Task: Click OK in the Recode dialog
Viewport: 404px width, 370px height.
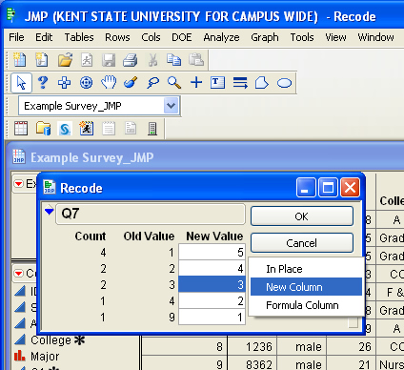Action: click(302, 216)
